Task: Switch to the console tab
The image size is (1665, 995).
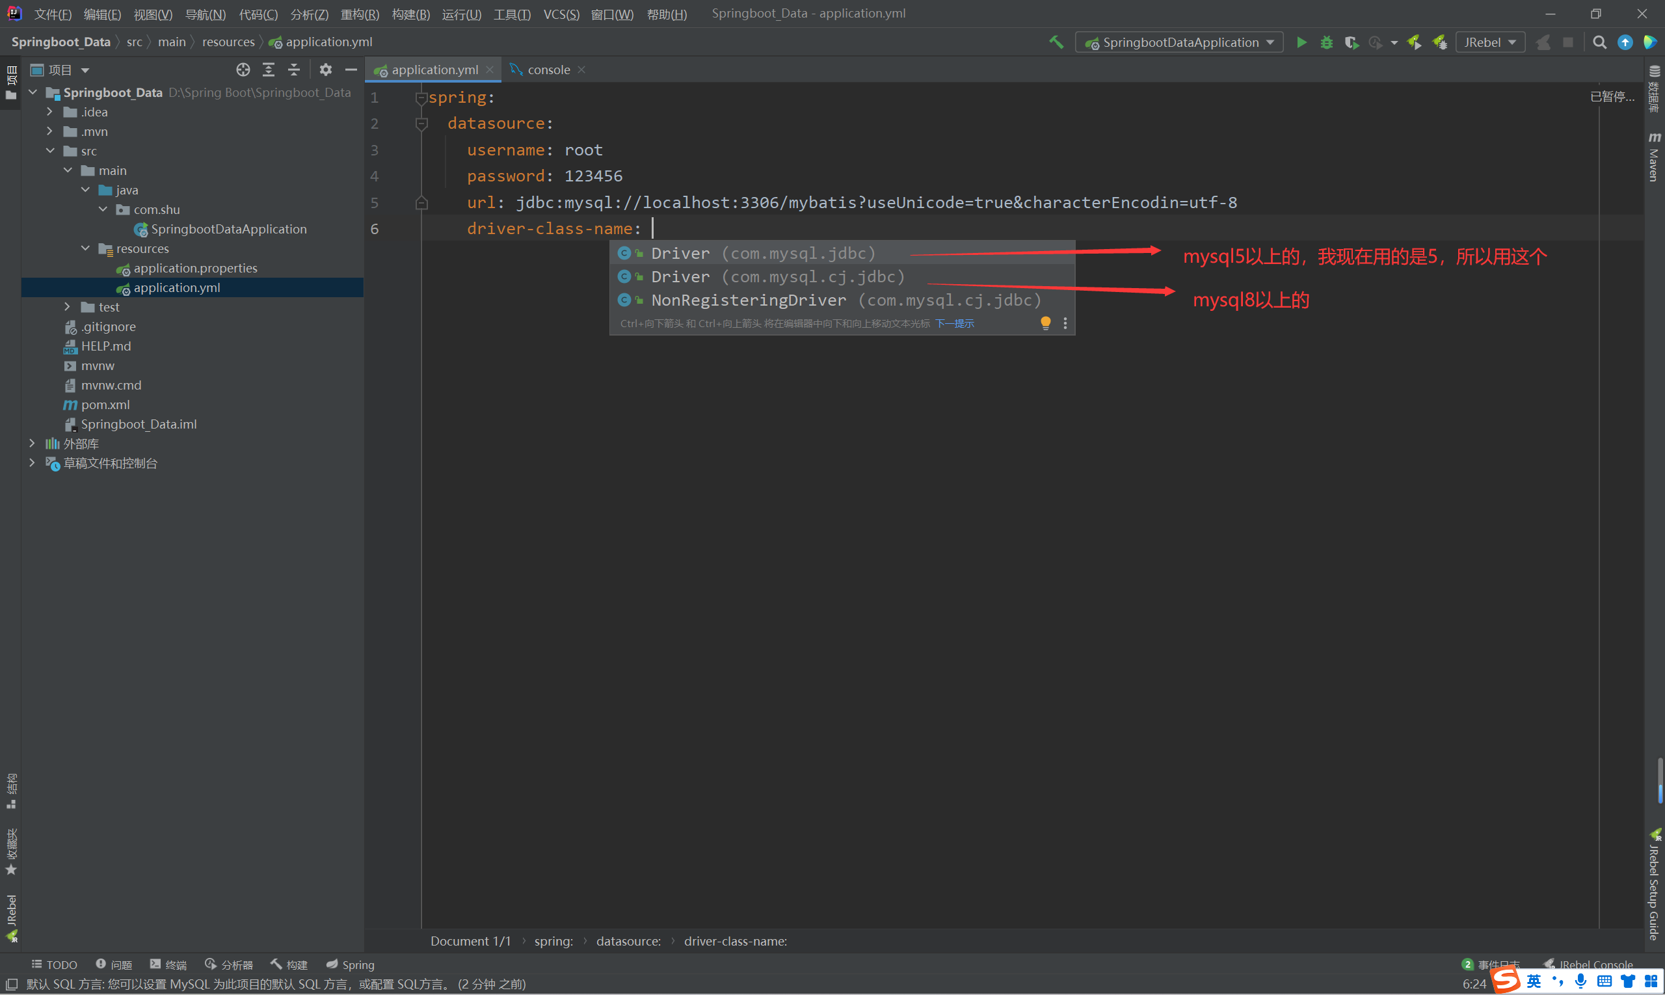Action: (x=548, y=70)
